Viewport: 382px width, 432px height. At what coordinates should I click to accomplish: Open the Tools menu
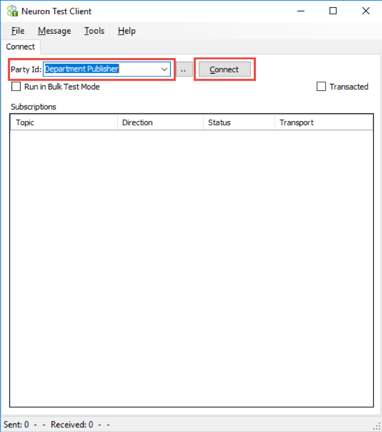tap(95, 31)
